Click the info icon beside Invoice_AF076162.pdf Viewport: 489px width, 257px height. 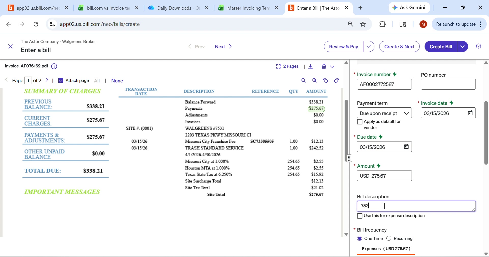coord(54,67)
